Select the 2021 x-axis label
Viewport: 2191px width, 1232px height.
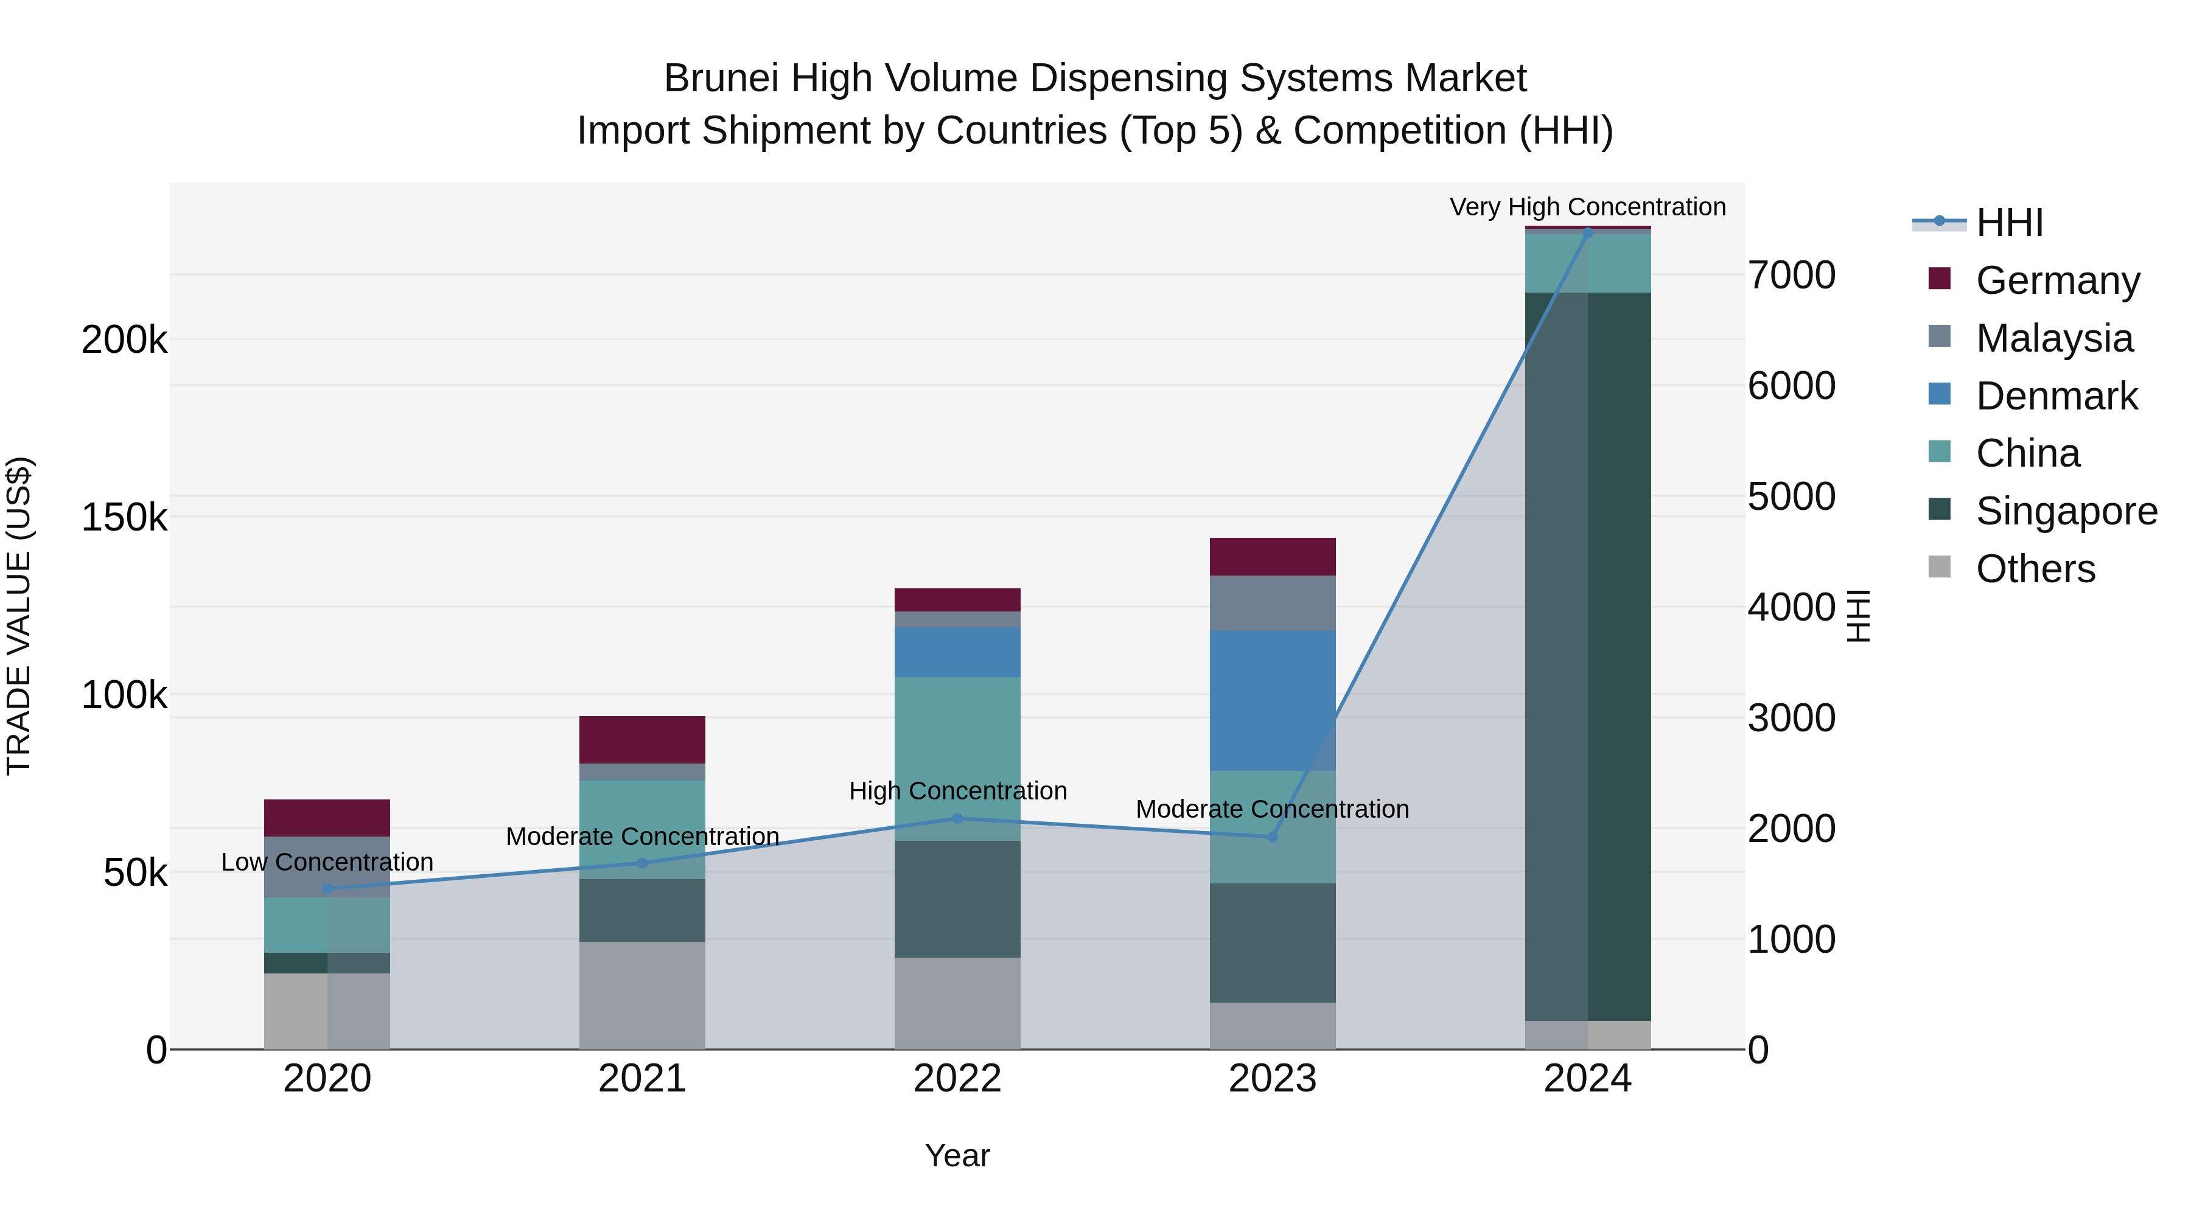pyautogui.click(x=642, y=1079)
